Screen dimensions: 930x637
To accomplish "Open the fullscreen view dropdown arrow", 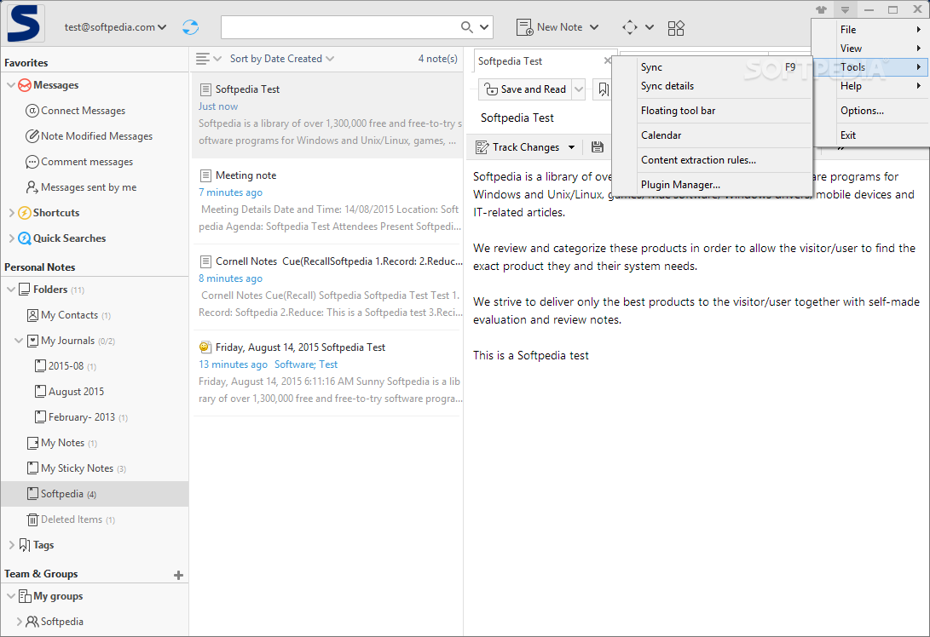I will (650, 27).
